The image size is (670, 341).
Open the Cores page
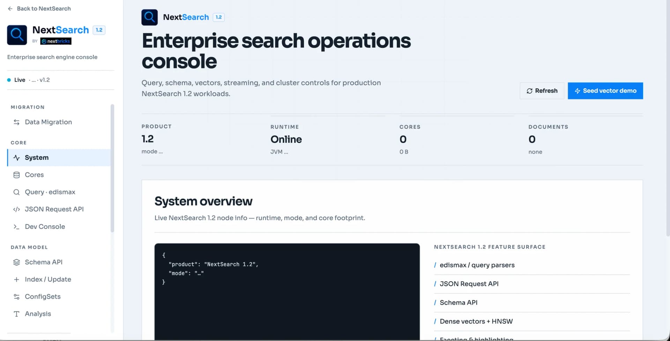pyautogui.click(x=59, y=175)
